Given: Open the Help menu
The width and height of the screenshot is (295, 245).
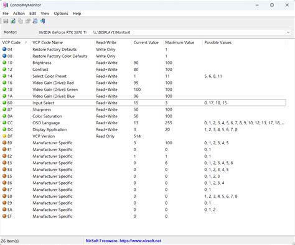Looking at the screenshot, I should point(77,14).
